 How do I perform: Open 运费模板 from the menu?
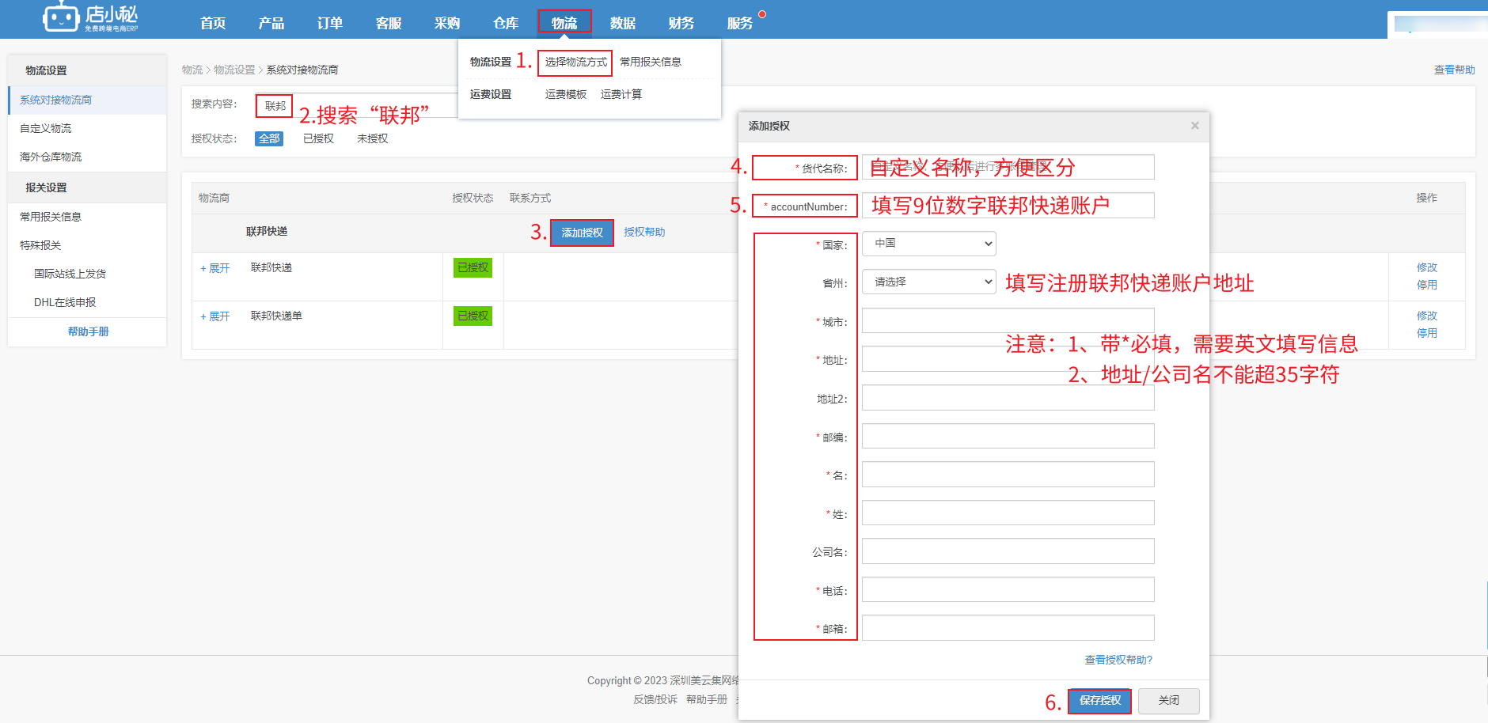(566, 94)
